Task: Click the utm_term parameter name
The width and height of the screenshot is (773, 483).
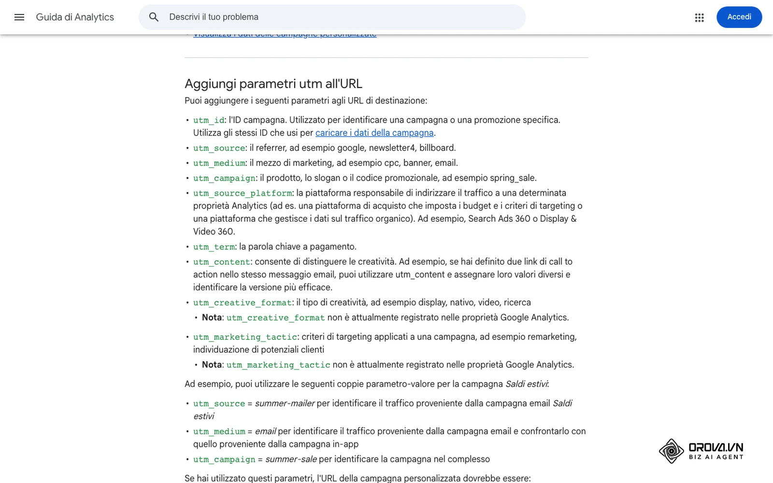Action: (x=214, y=247)
